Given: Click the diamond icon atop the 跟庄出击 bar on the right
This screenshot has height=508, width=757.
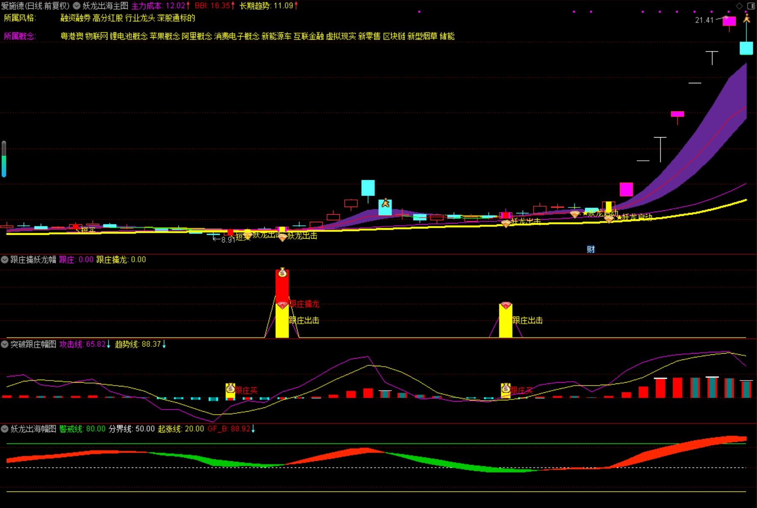Looking at the screenshot, I should pos(506,305).
